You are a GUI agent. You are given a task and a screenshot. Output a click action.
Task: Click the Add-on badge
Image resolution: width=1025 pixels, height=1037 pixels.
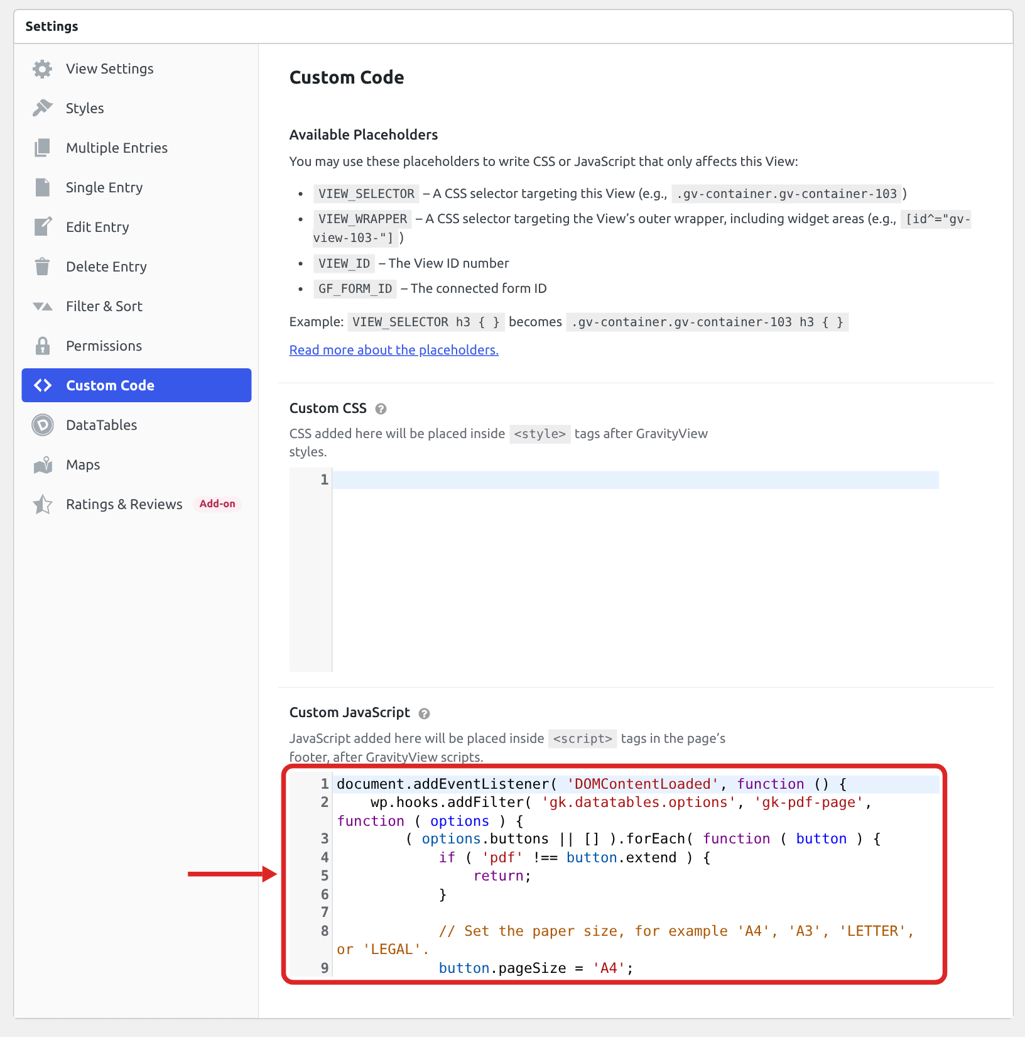[217, 503]
